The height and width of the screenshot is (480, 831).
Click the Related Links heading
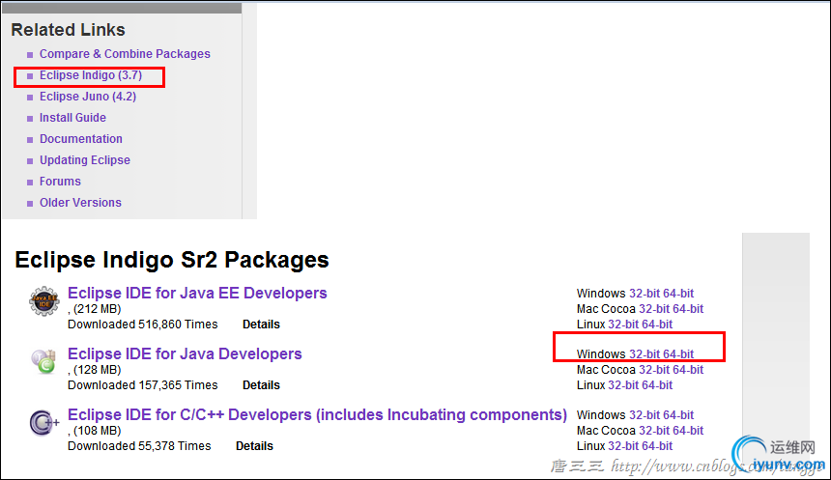pos(69,30)
